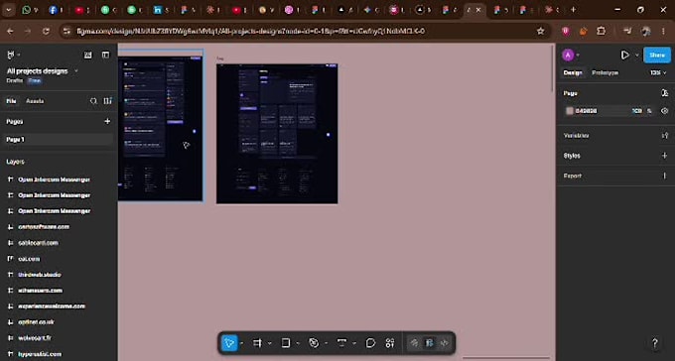
Task: Select the cal.com layer
Action: 29,259
